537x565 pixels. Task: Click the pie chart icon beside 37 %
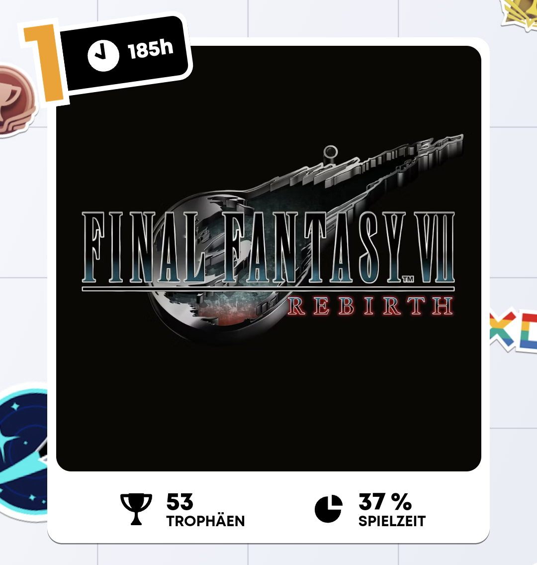click(x=329, y=509)
